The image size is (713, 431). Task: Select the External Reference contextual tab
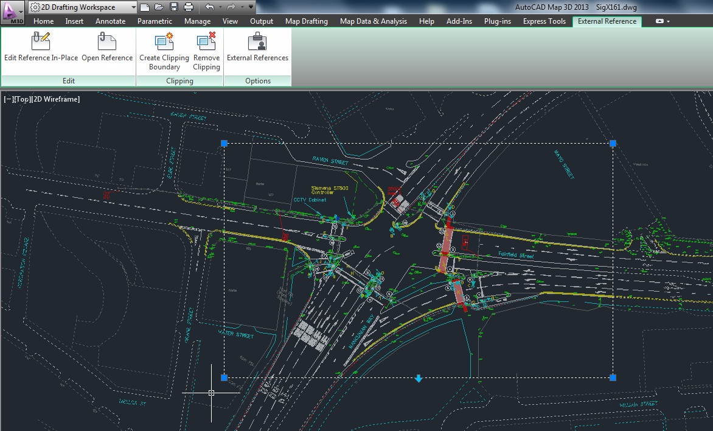pyautogui.click(x=607, y=21)
